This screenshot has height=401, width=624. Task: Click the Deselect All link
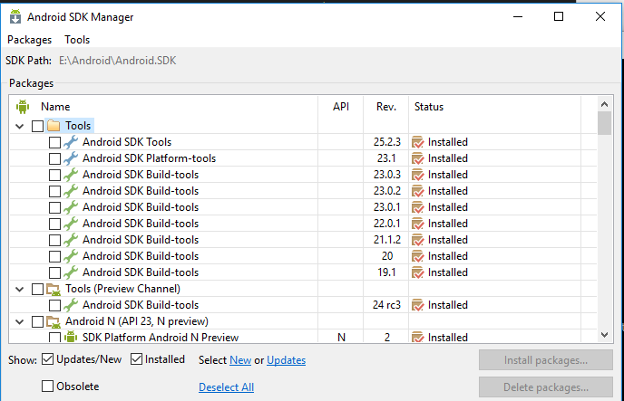pos(226,387)
